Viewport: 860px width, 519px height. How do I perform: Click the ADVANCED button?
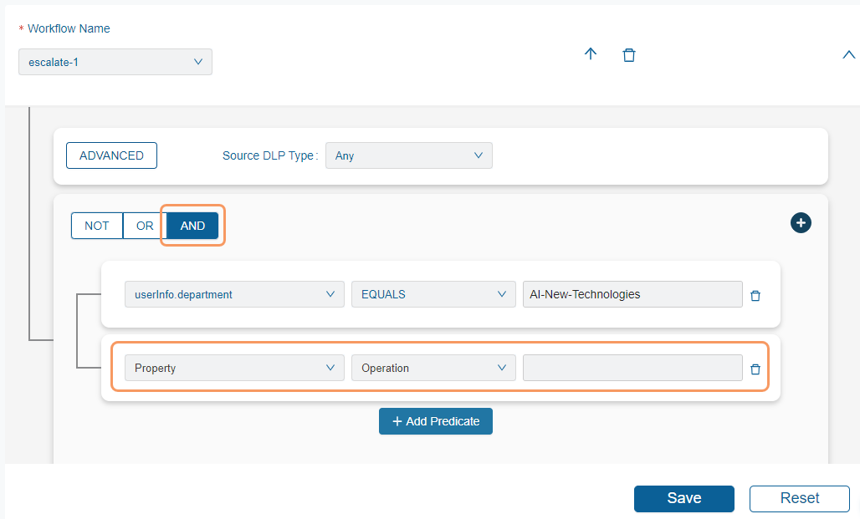[111, 155]
